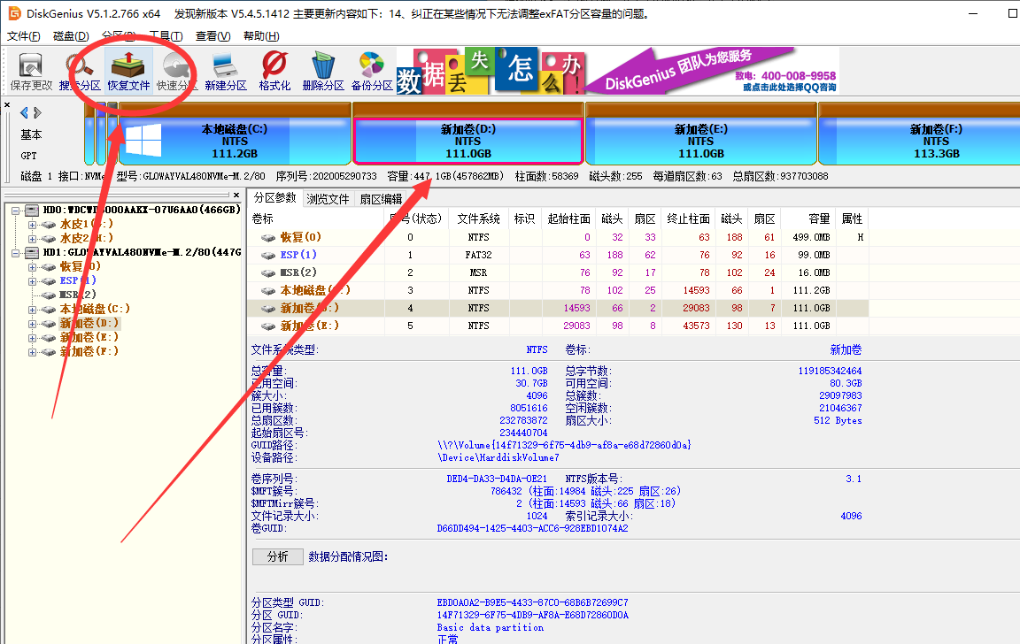
Task: Select the 新加卷(E:) row in partition table
Action: click(558, 326)
